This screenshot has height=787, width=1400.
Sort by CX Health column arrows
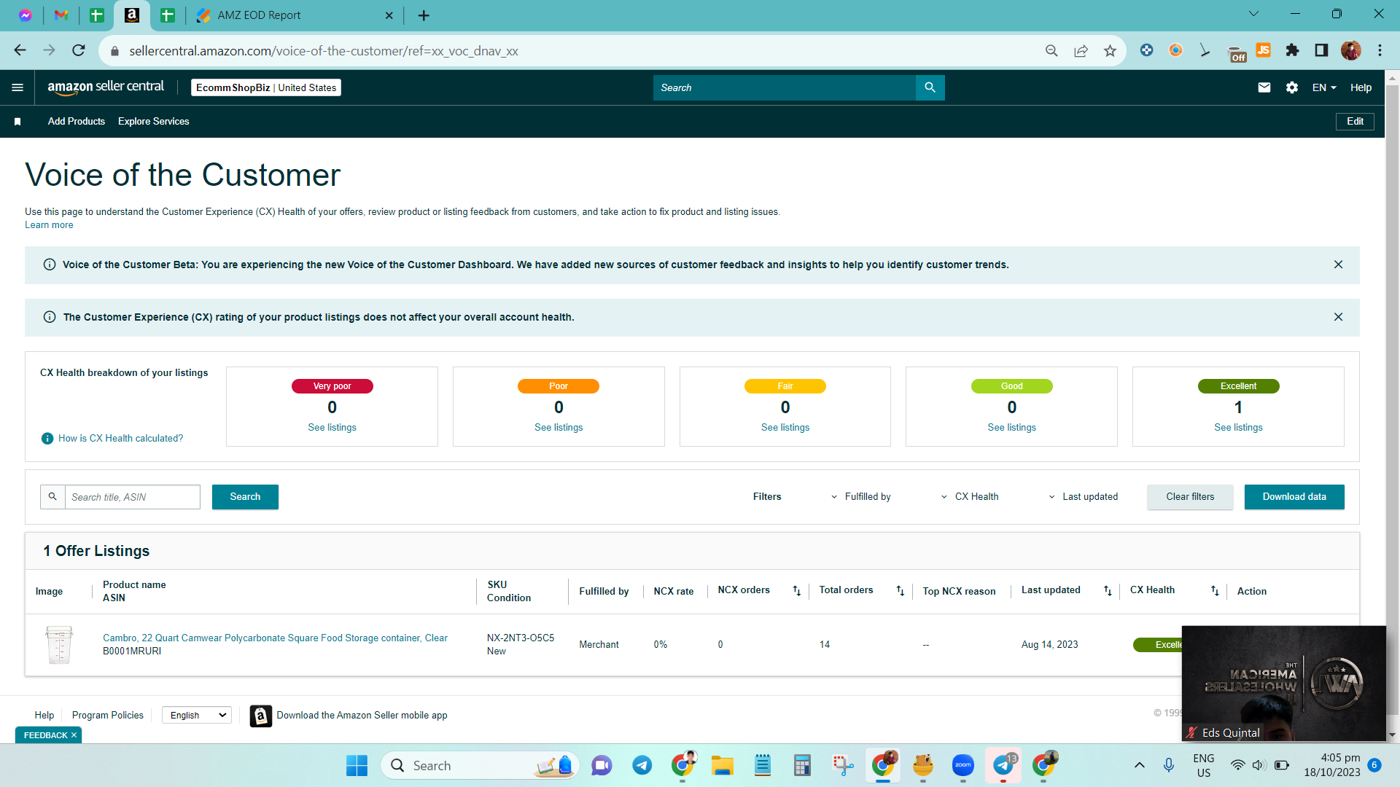point(1215,591)
